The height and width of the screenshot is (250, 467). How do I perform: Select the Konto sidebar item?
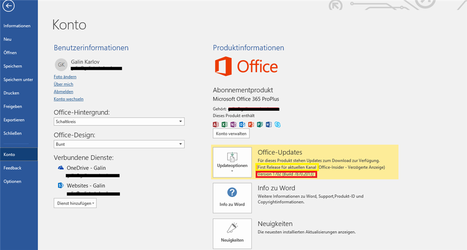pos(19,154)
